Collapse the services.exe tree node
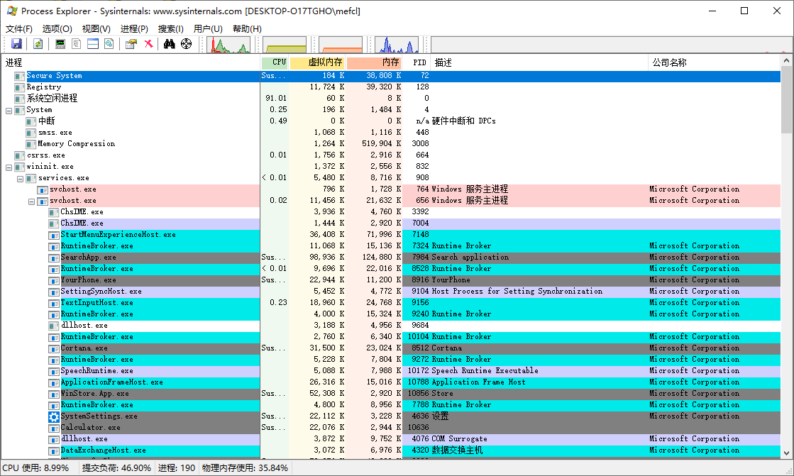This screenshot has height=476, width=794. coord(21,178)
